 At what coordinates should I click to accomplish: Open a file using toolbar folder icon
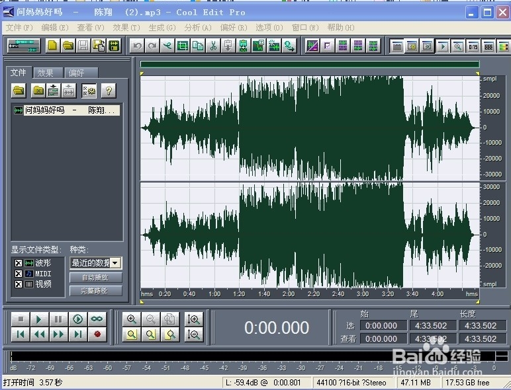[x=68, y=46]
